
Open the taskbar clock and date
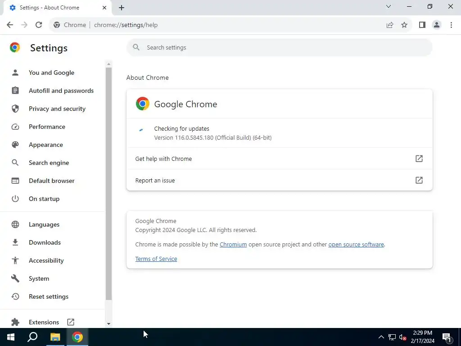click(x=422, y=337)
